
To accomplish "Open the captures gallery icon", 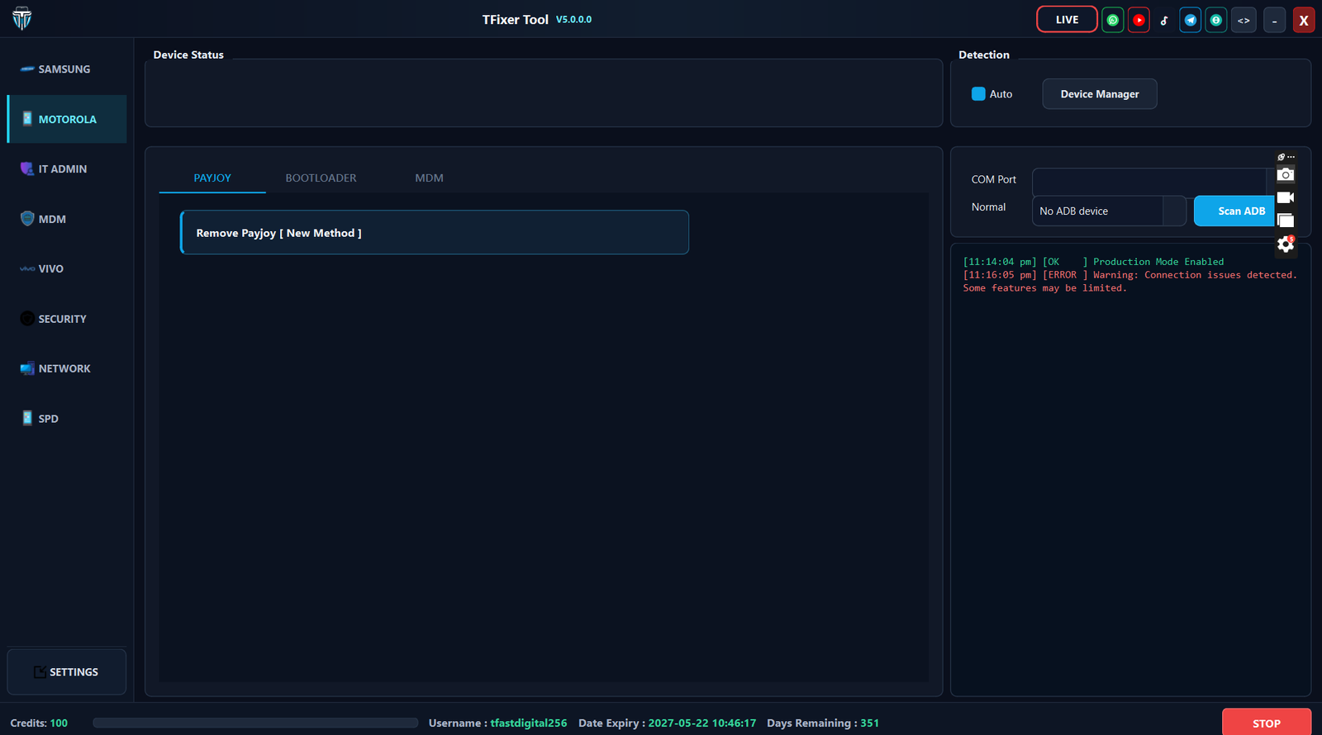I will (x=1286, y=220).
